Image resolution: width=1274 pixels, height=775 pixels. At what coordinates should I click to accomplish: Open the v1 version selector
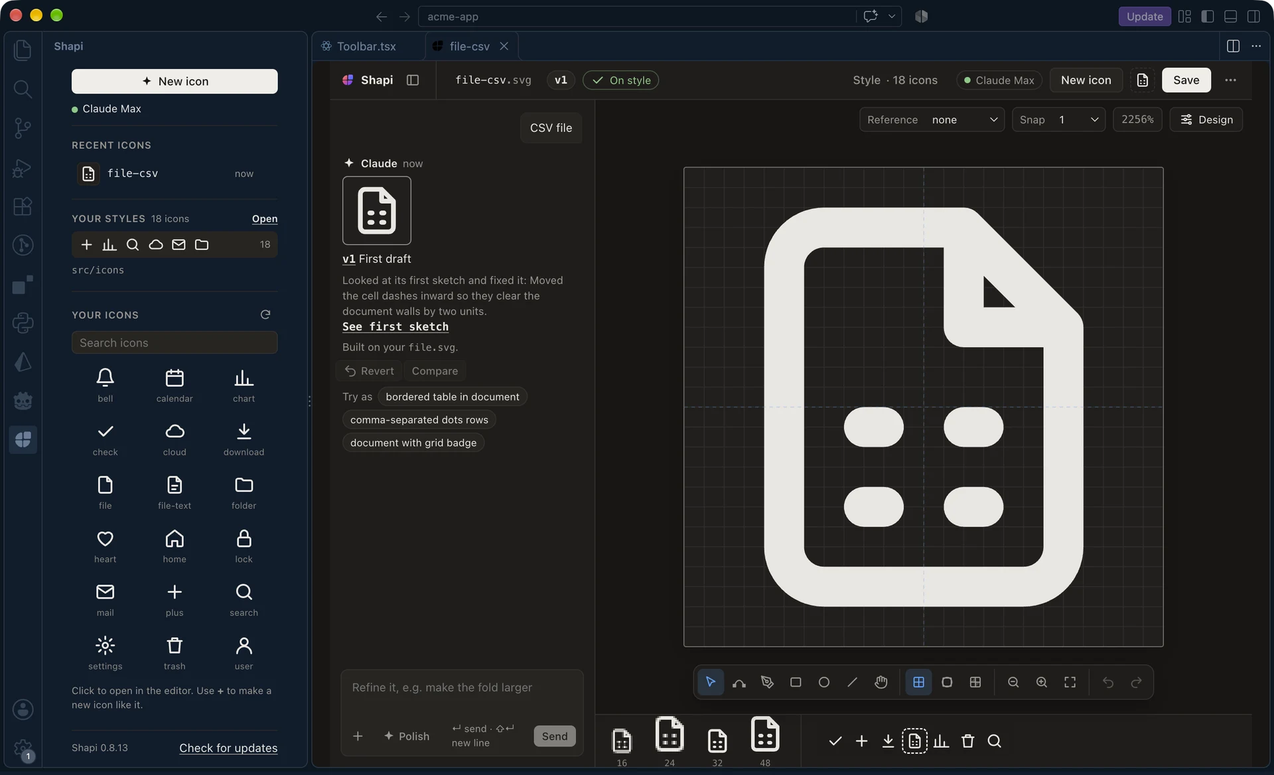561,80
